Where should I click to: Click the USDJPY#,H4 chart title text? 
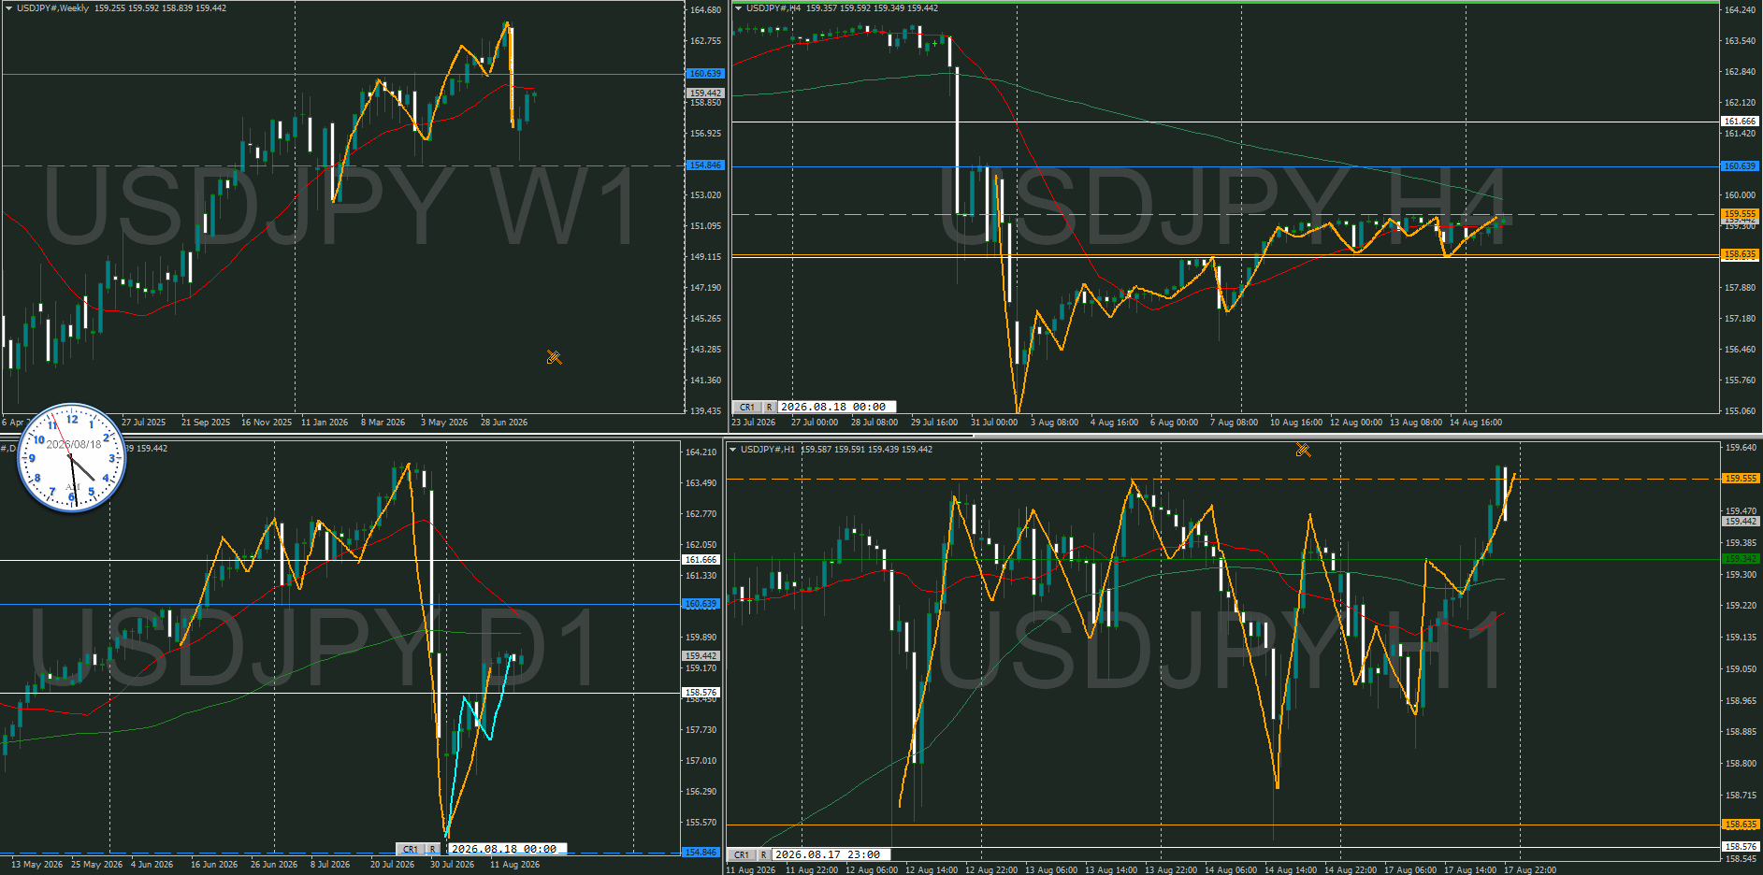[x=773, y=8]
